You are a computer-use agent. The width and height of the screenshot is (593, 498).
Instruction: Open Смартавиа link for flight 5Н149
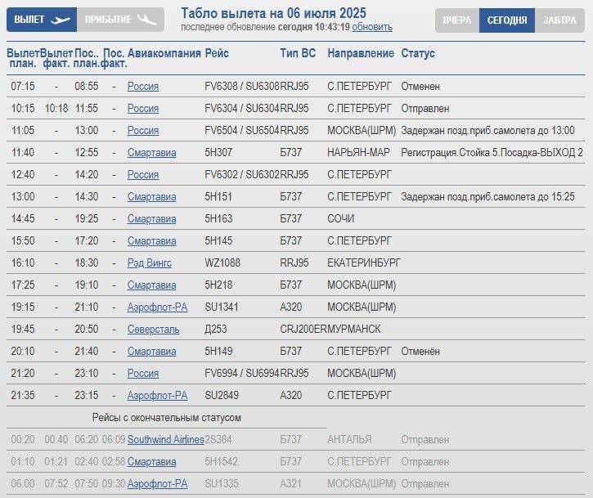click(151, 352)
